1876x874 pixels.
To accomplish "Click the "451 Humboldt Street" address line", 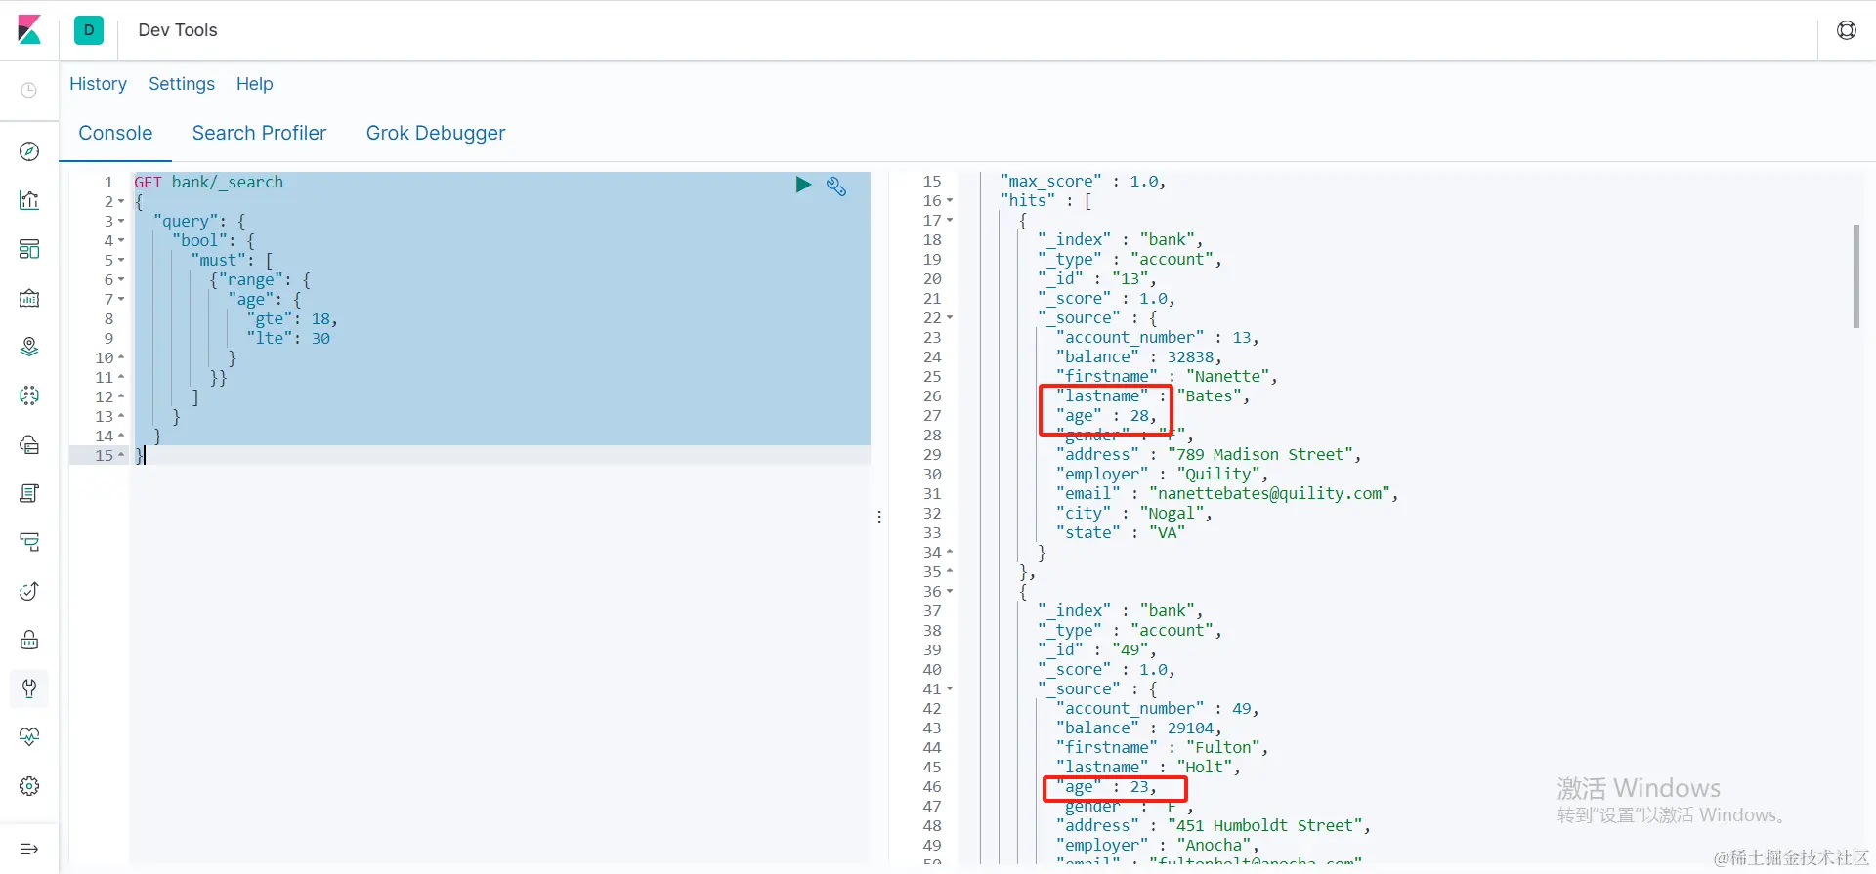I will point(1213,826).
